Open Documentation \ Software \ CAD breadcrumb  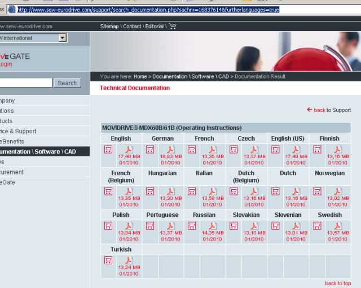click(191, 76)
